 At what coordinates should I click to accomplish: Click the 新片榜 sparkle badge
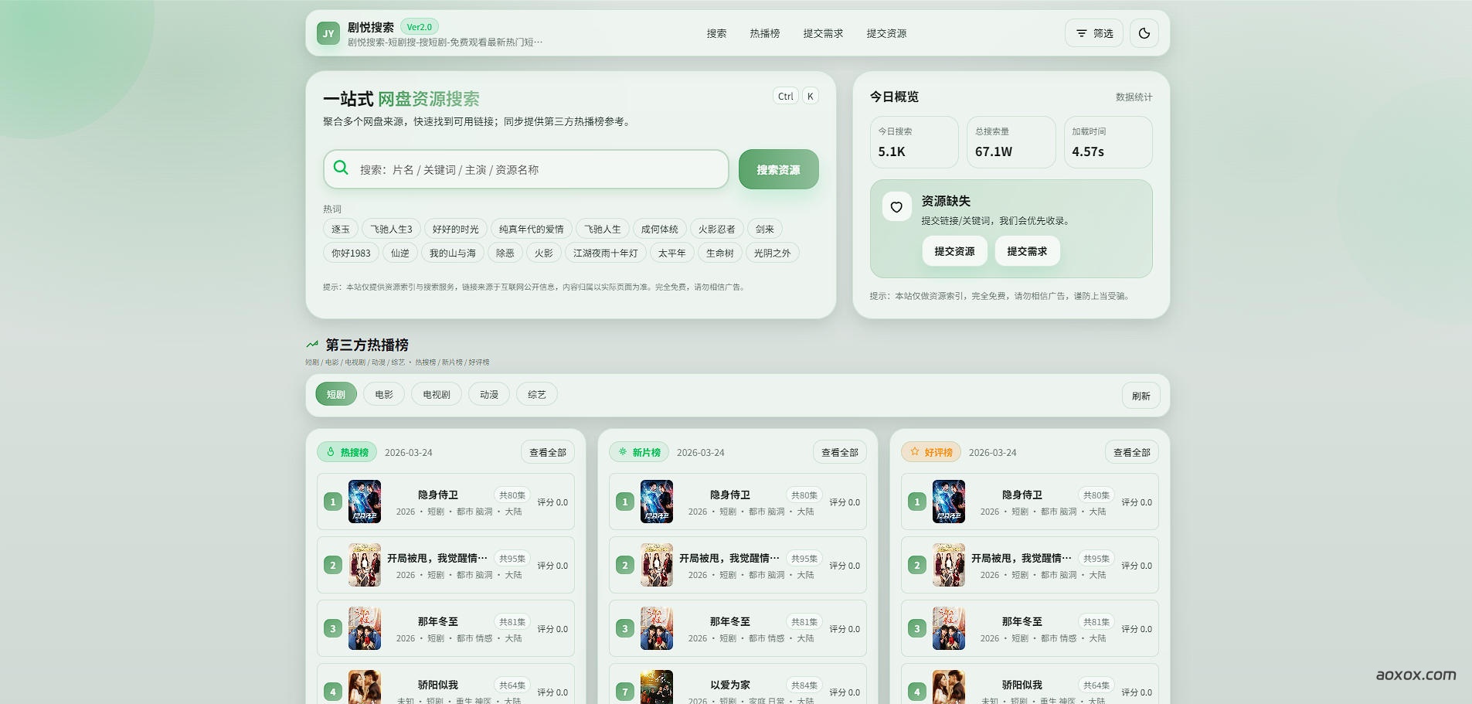click(x=638, y=452)
